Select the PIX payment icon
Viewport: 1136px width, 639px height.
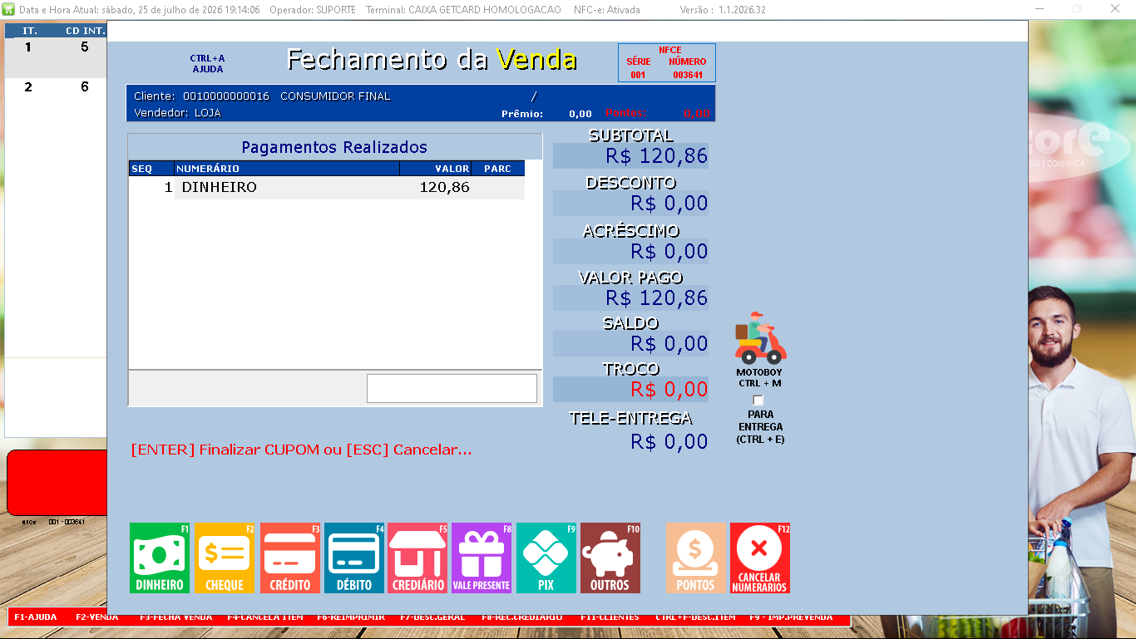[546, 558]
